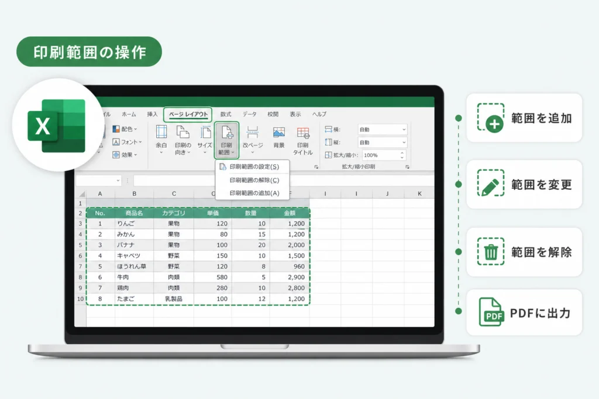Click the cell containing りんご
Screen dimensions: 599x399
point(134,224)
